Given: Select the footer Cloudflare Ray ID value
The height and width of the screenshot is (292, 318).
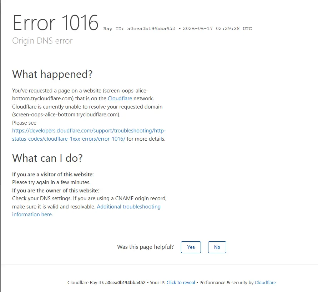Looking at the screenshot, I should 125,282.
